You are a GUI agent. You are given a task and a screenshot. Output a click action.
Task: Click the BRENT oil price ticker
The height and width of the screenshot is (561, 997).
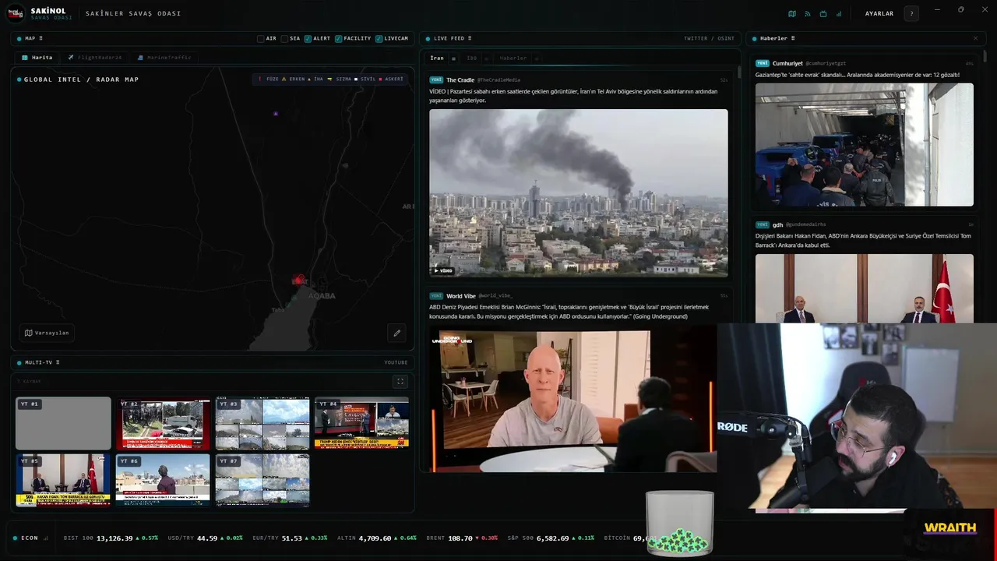[462, 538]
